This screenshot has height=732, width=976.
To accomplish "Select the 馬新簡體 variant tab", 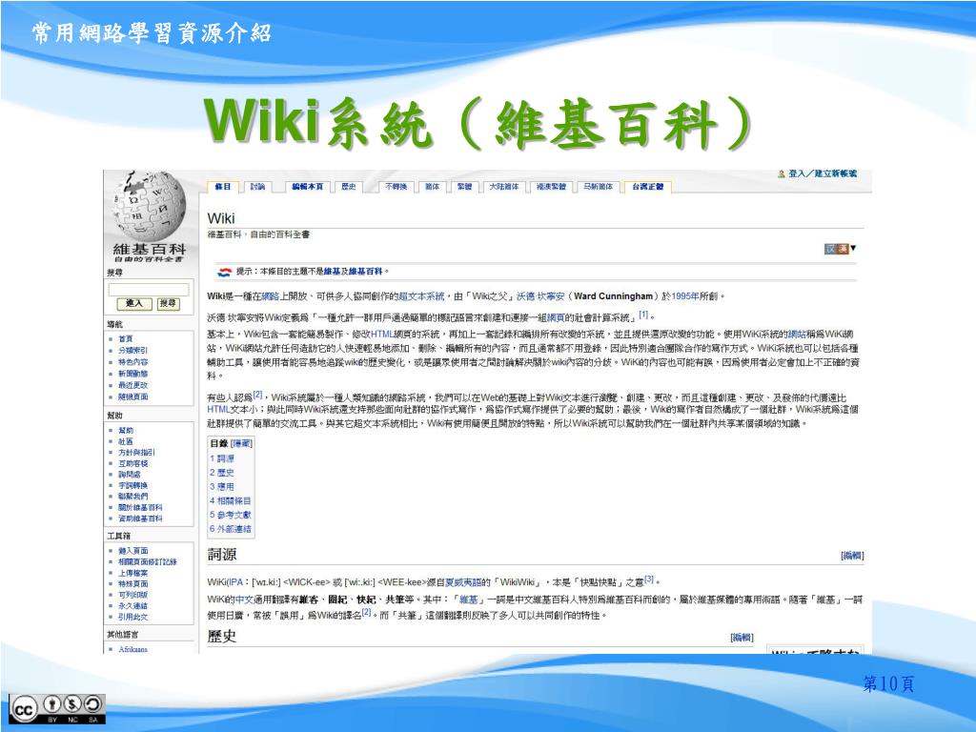I will pyautogui.click(x=599, y=187).
